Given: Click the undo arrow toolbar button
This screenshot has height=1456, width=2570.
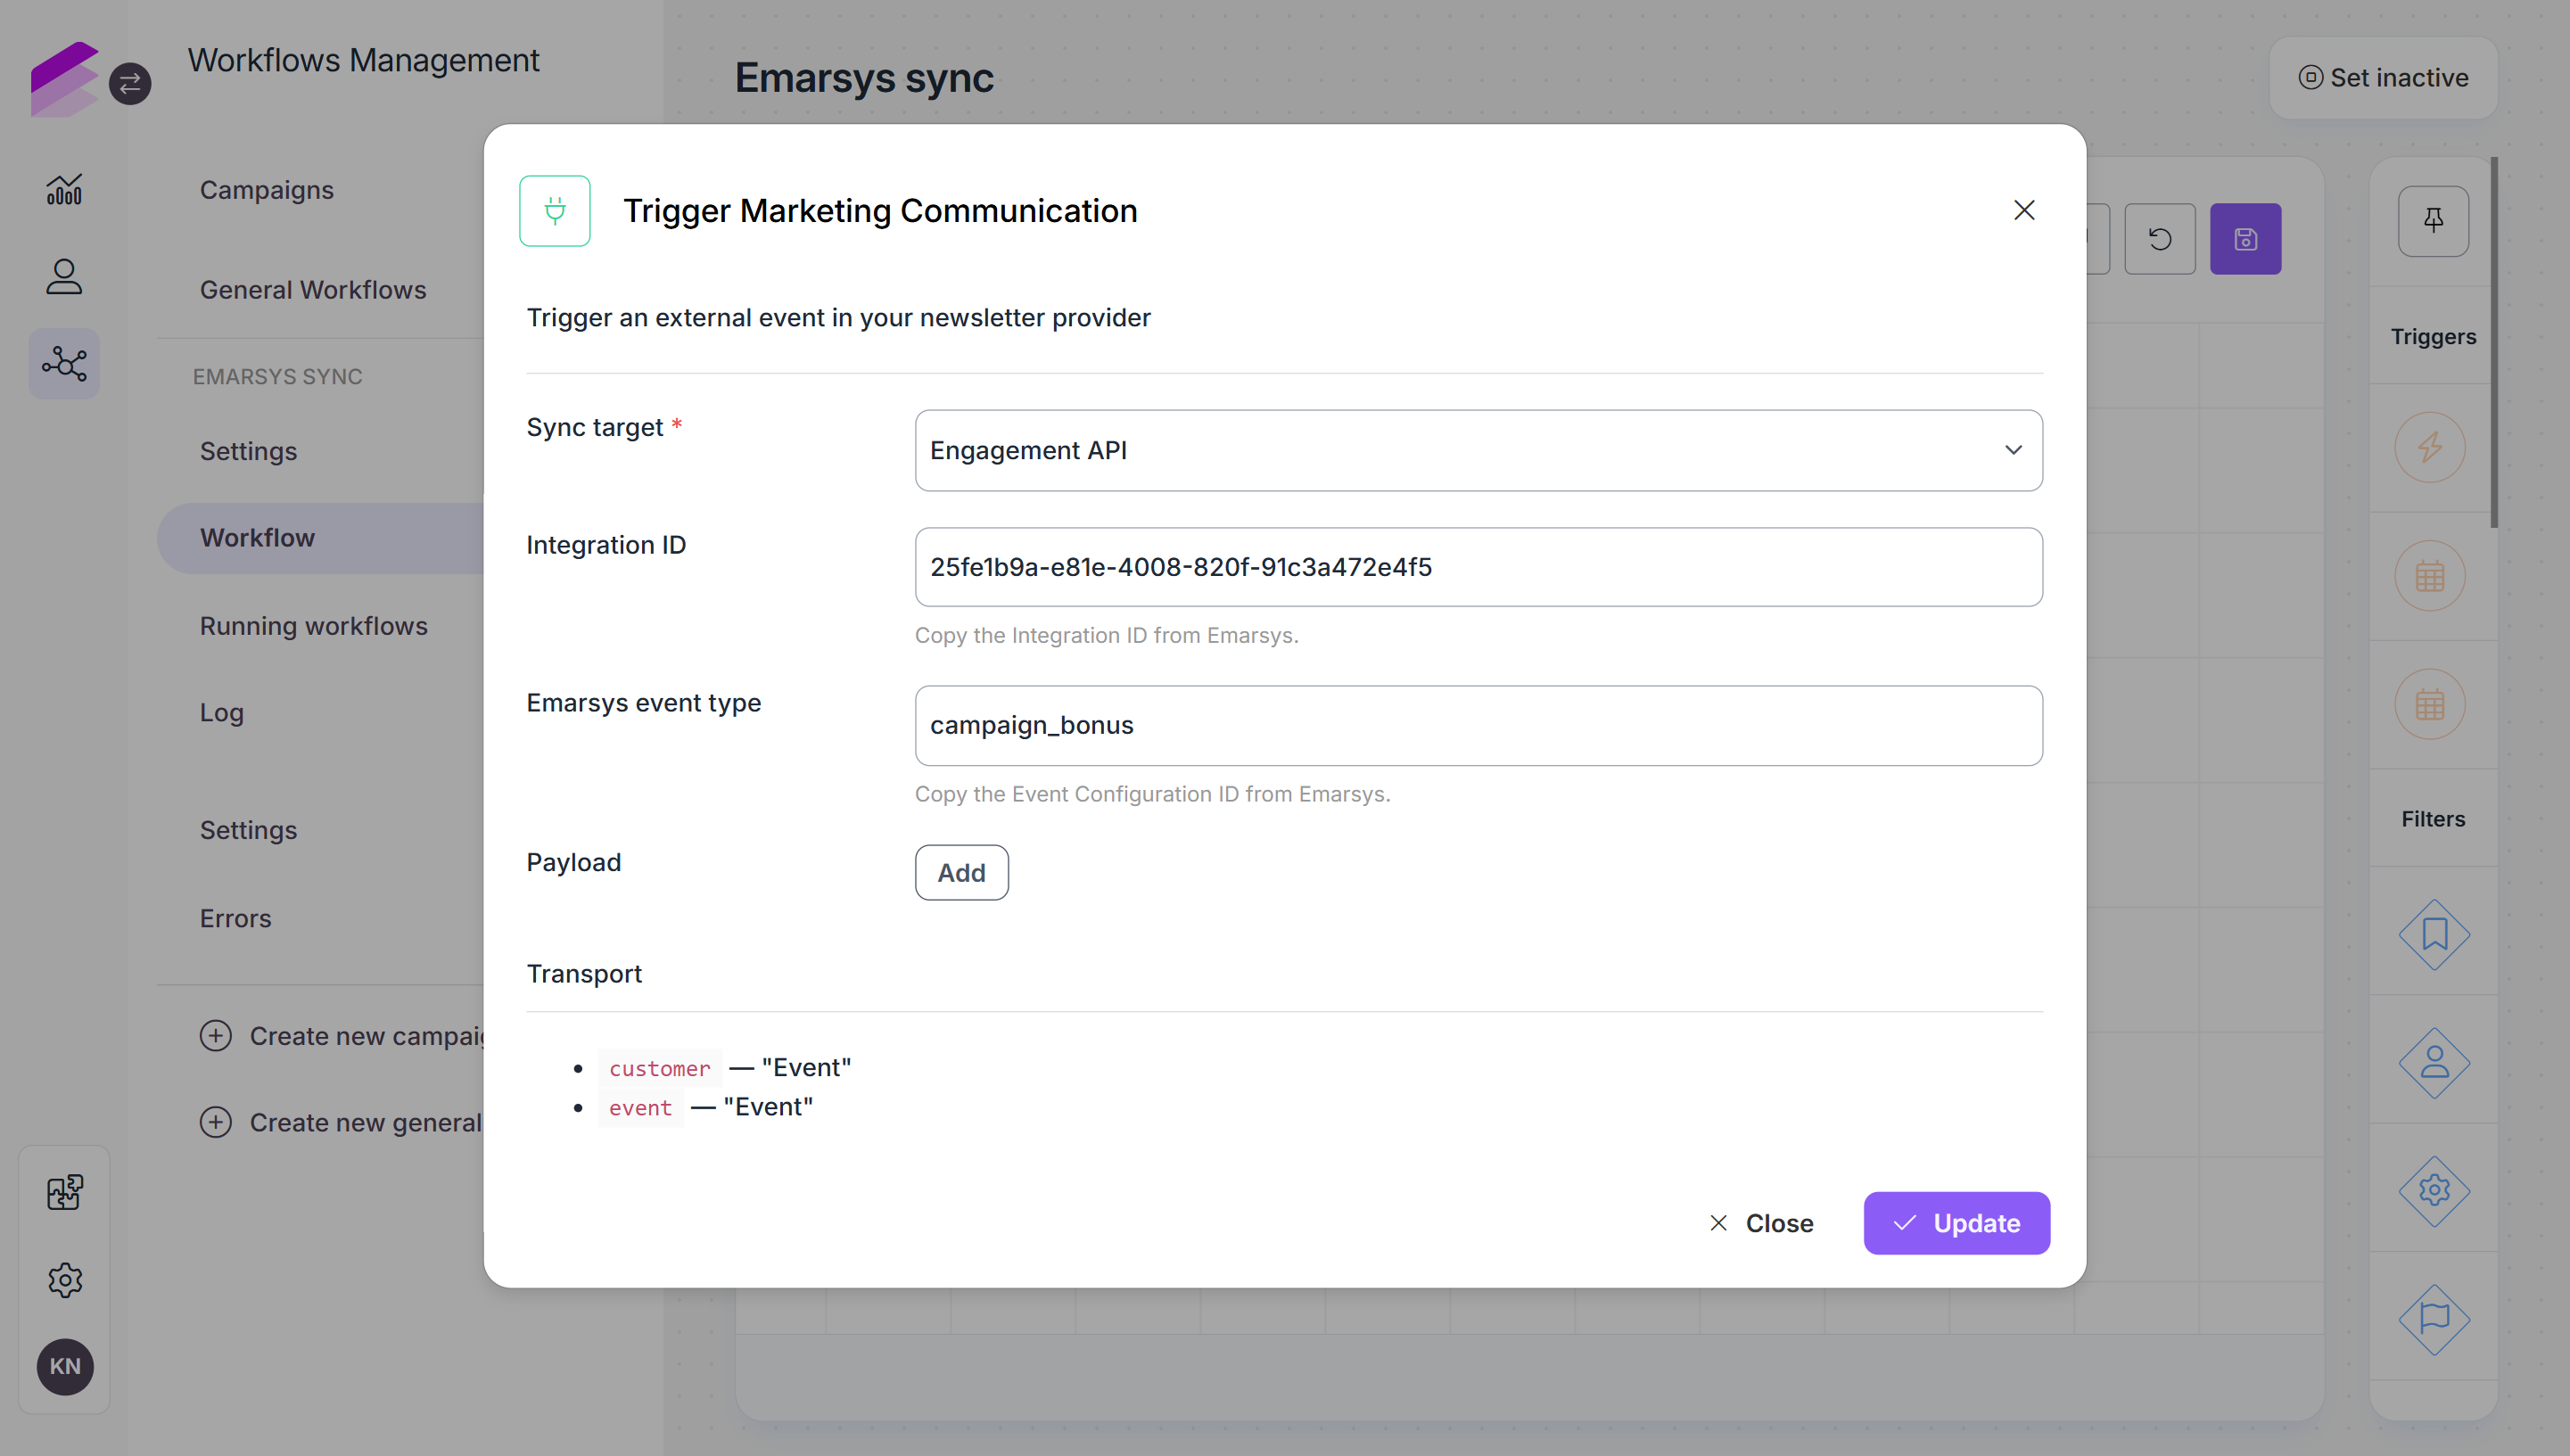Looking at the screenshot, I should click(2159, 239).
